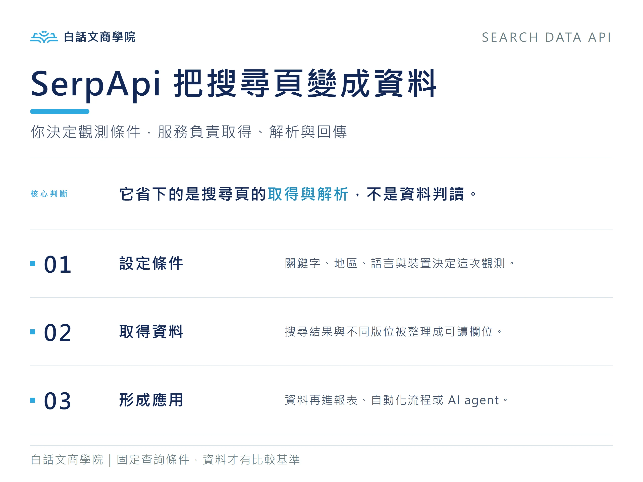Click the SEARCH DATA API header label

pos(546,37)
